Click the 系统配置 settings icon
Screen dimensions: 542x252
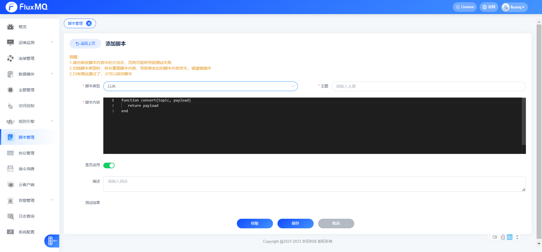click(10, 232)
